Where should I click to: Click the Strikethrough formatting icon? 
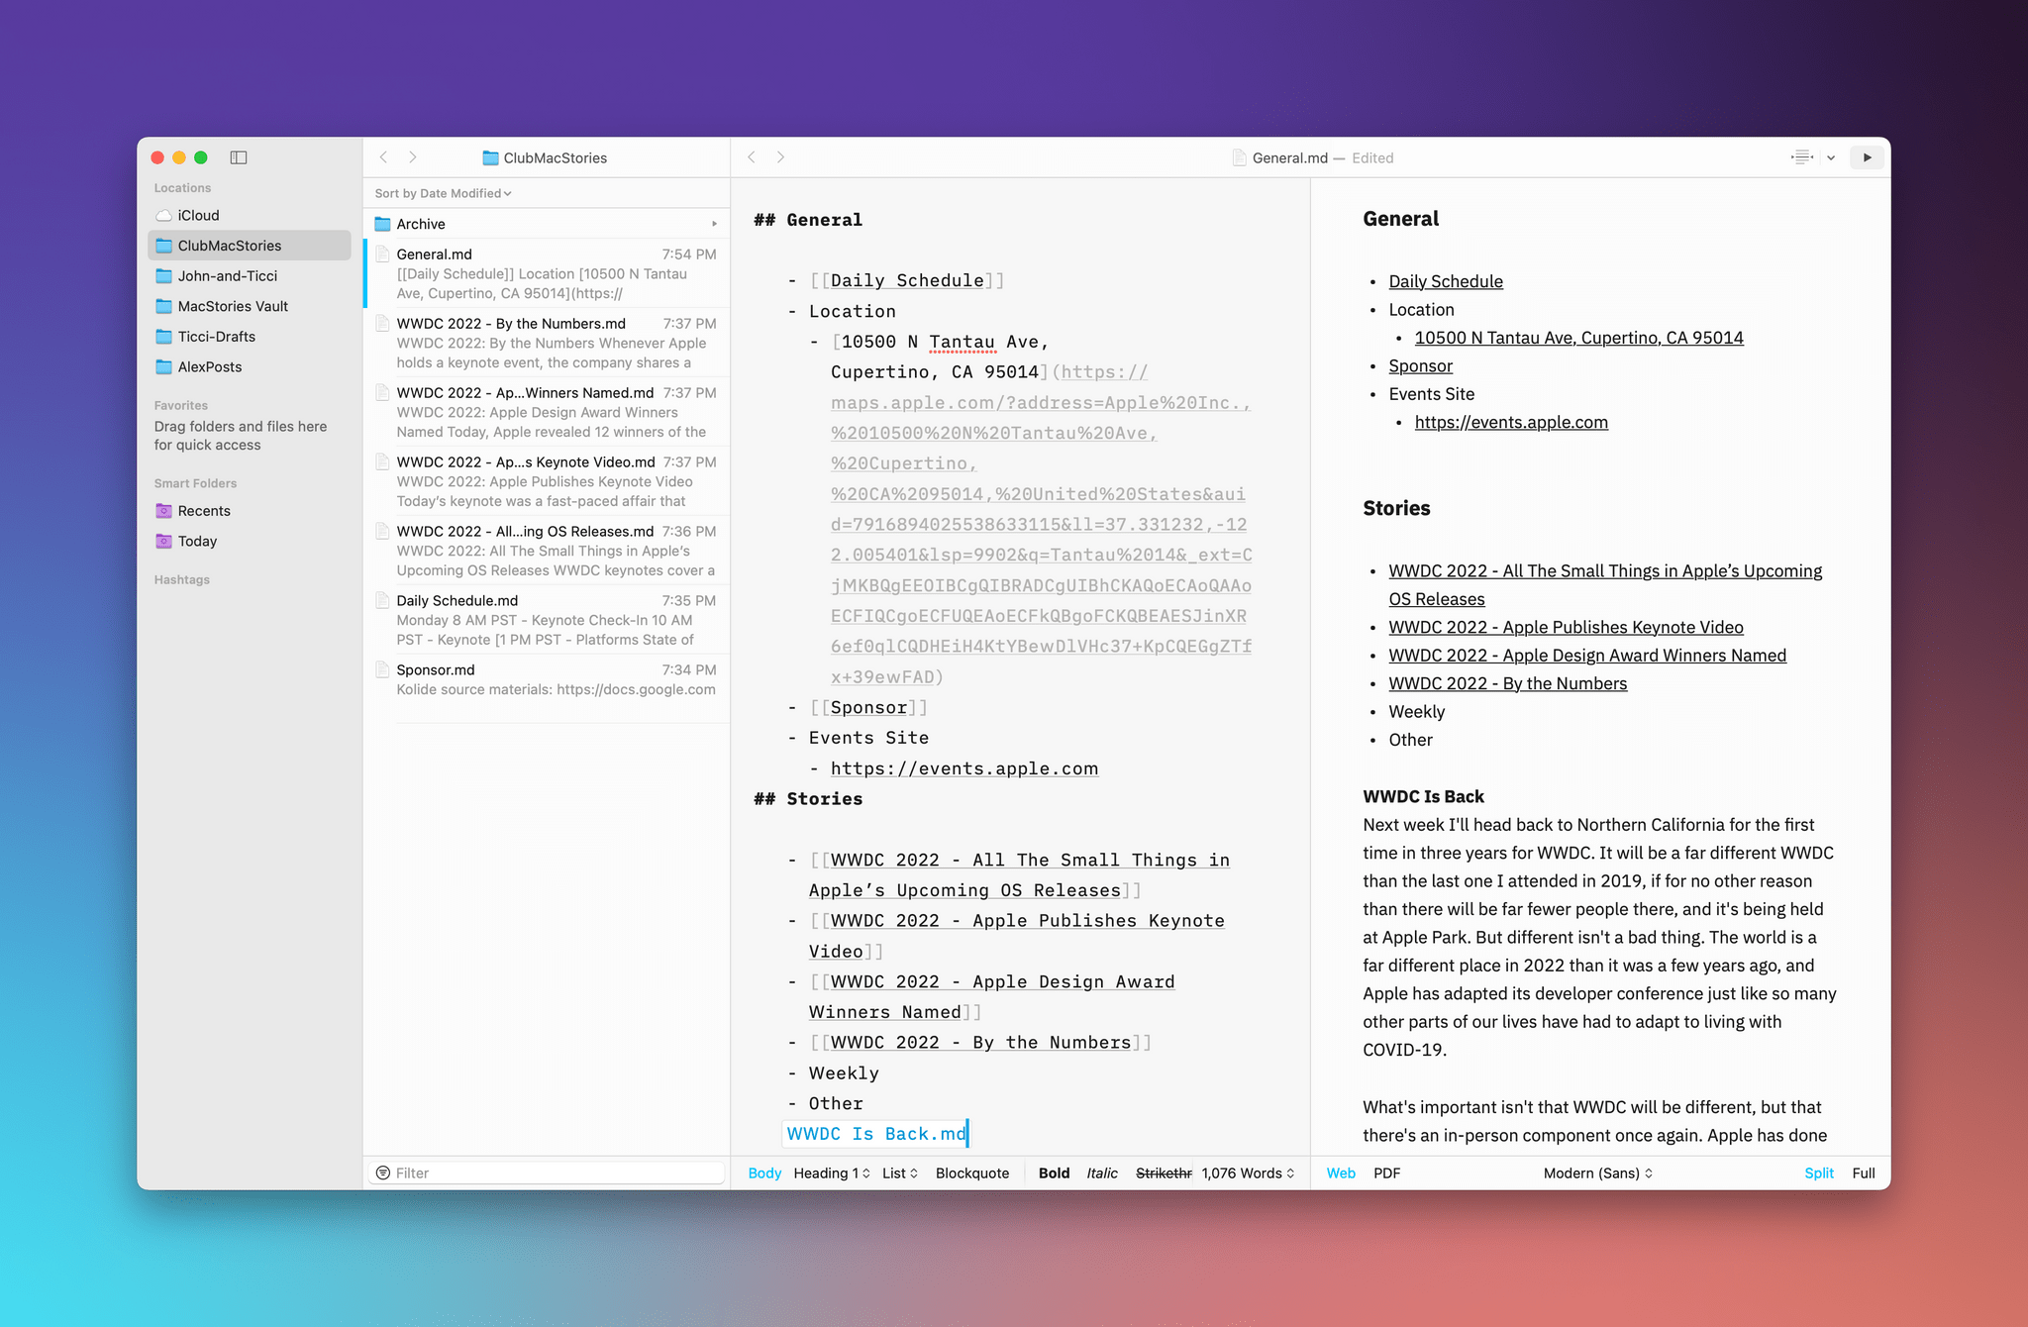click(x=1162, y=1172)
